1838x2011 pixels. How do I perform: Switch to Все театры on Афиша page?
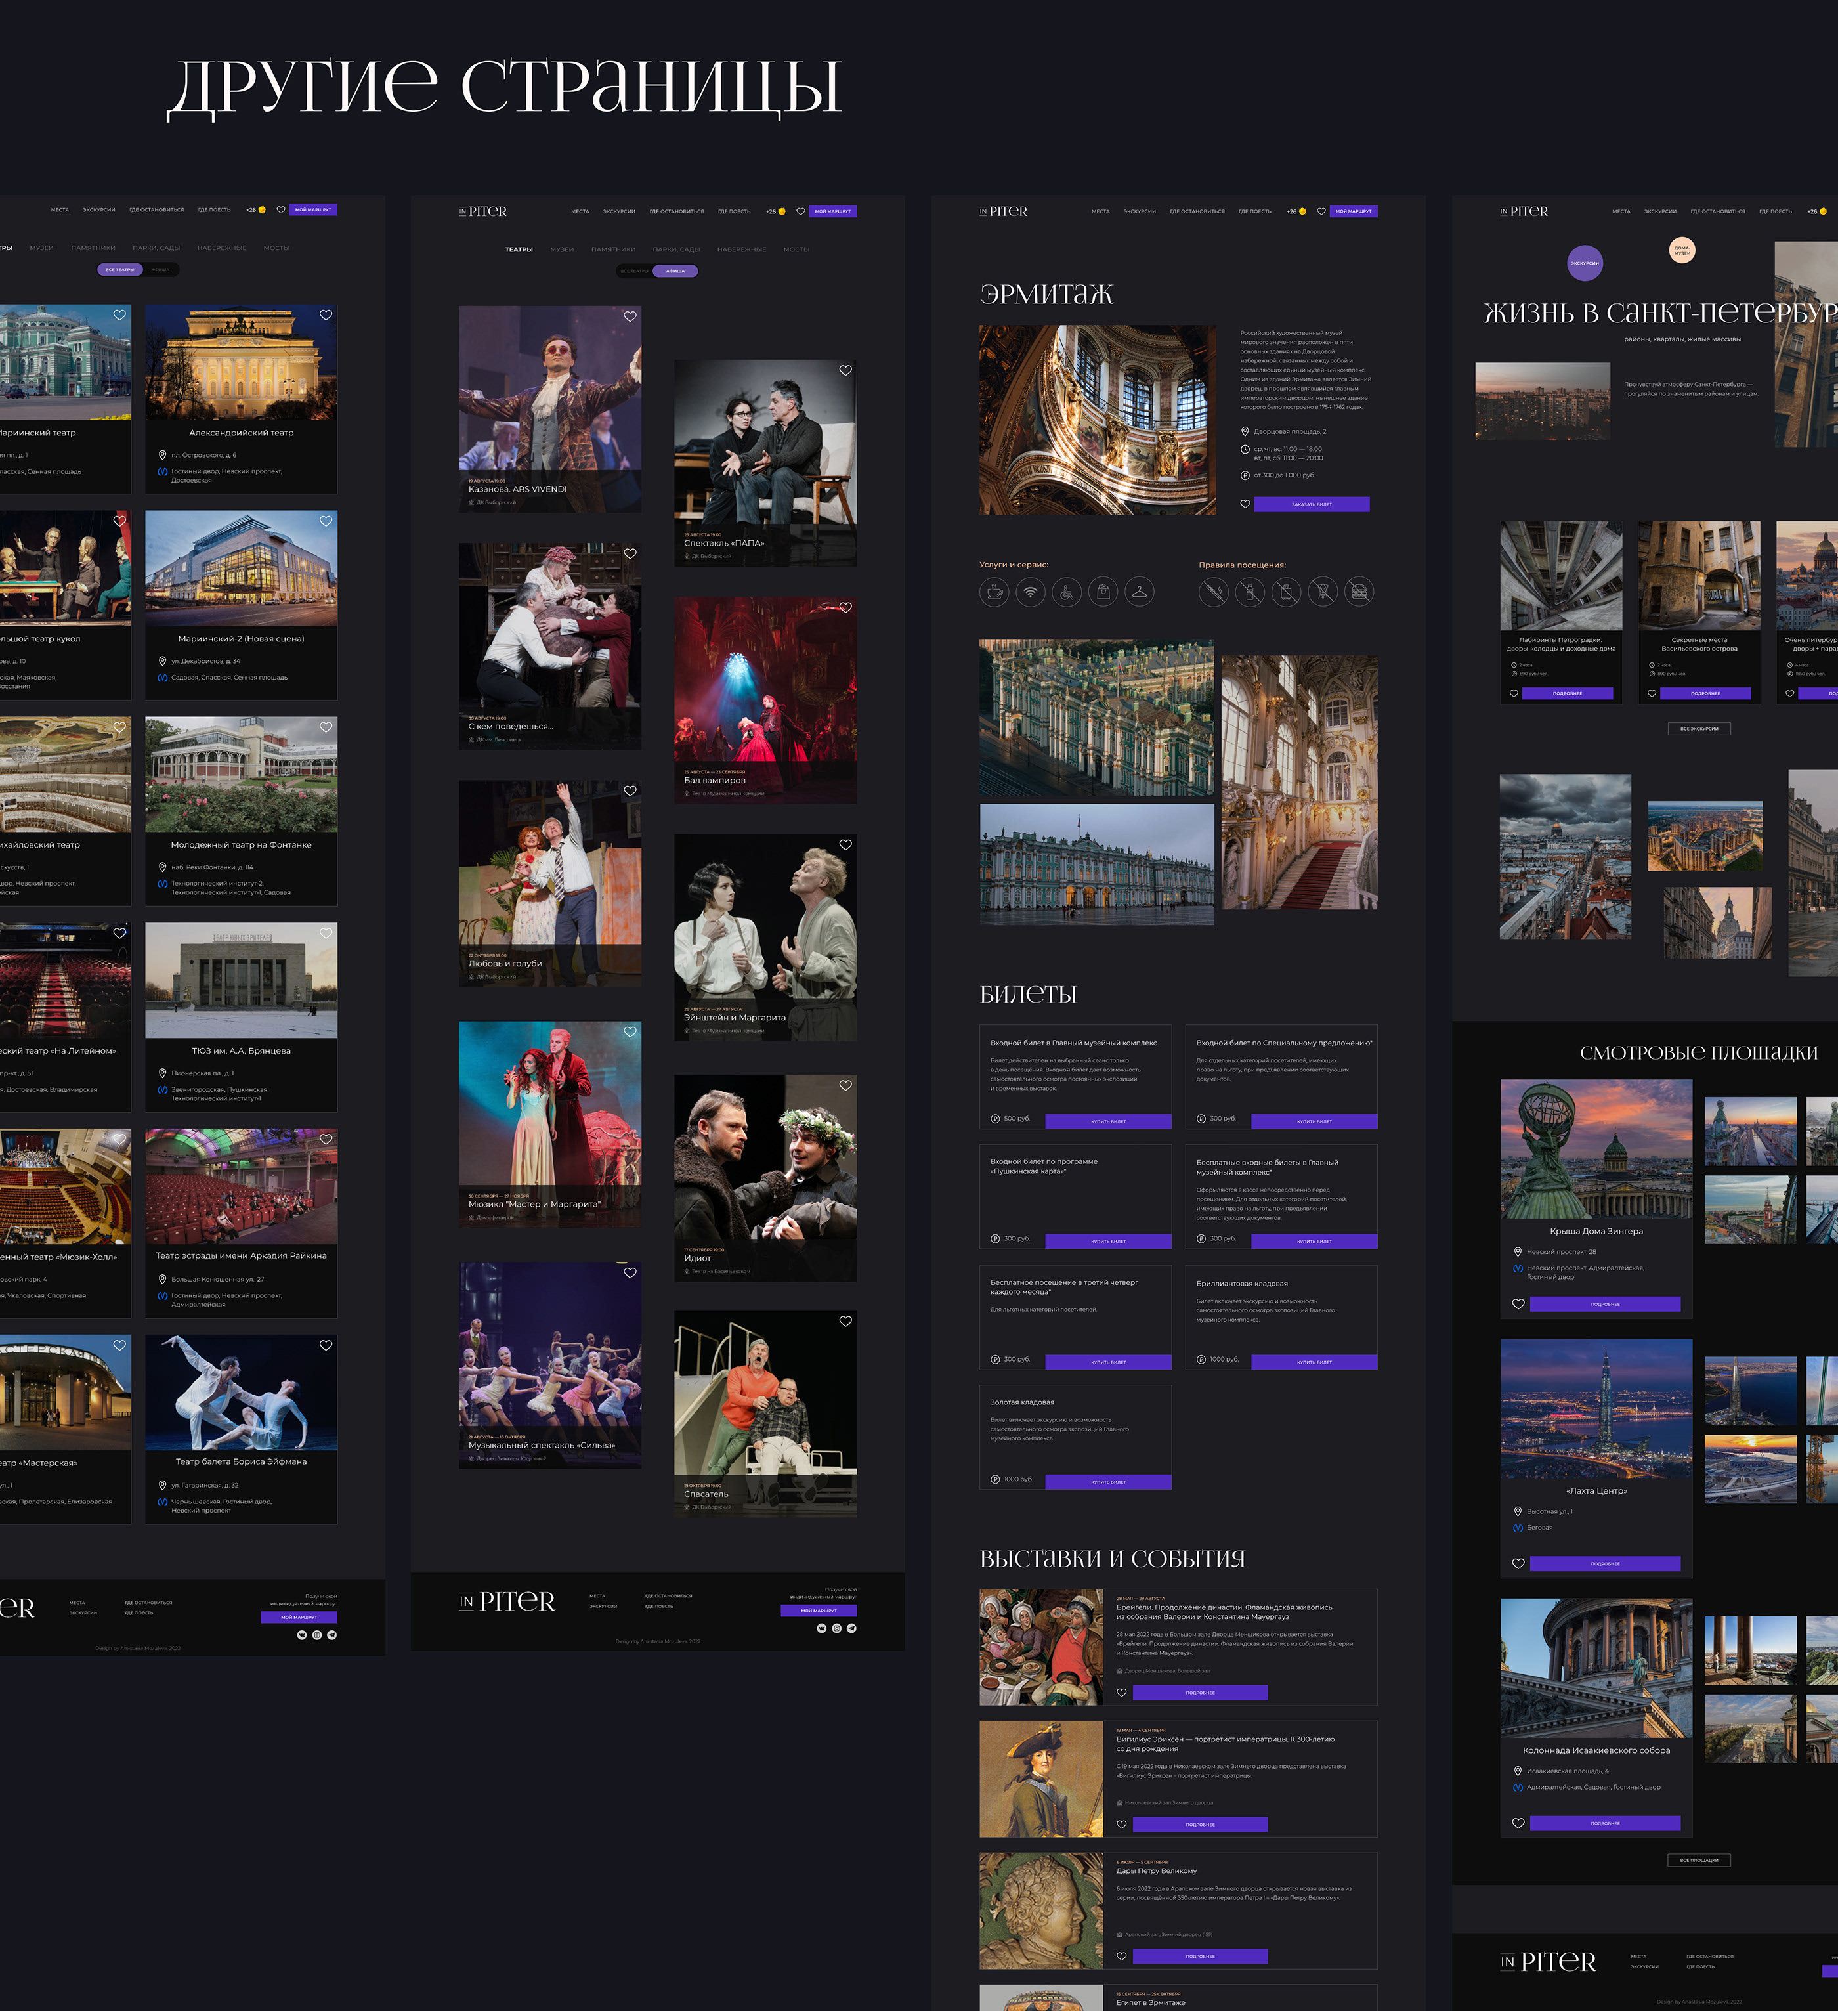click(635, 270)
